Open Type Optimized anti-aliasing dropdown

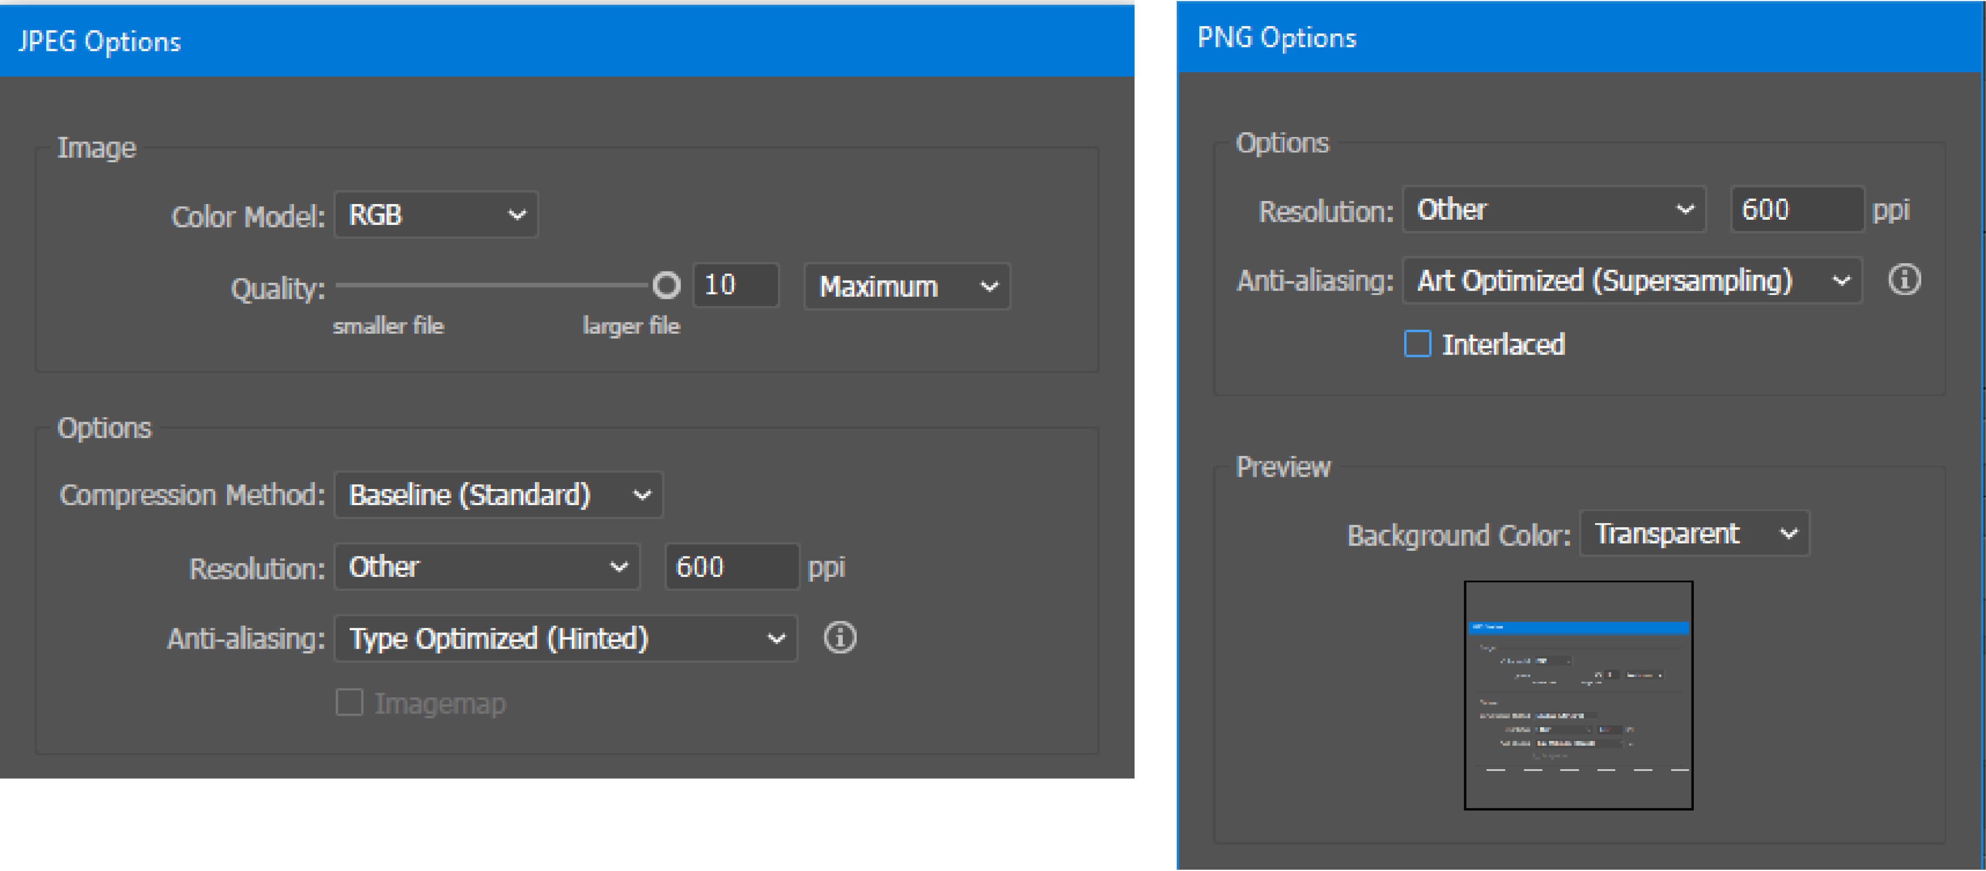point(565,638)
